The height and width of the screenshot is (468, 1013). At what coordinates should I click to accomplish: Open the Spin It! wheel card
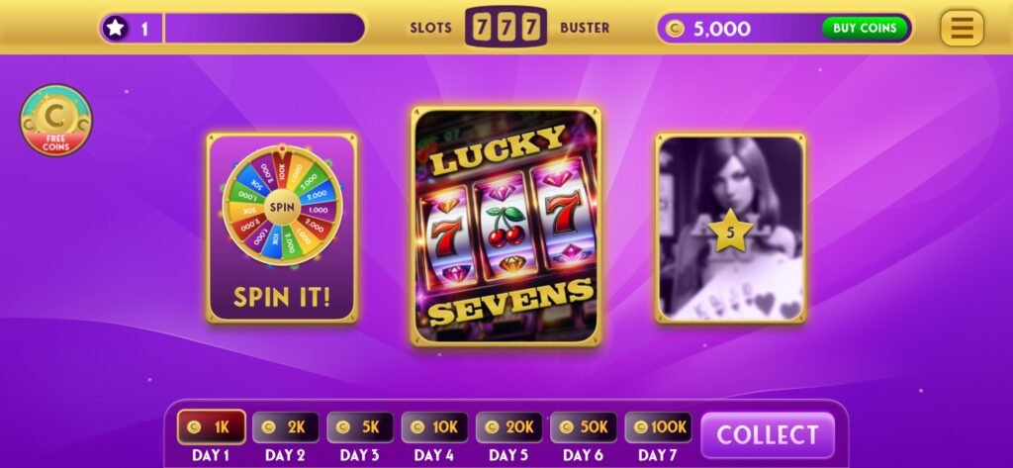tap(282, 228)
